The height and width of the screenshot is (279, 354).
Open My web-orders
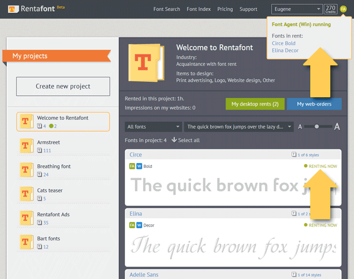point(314,104)
